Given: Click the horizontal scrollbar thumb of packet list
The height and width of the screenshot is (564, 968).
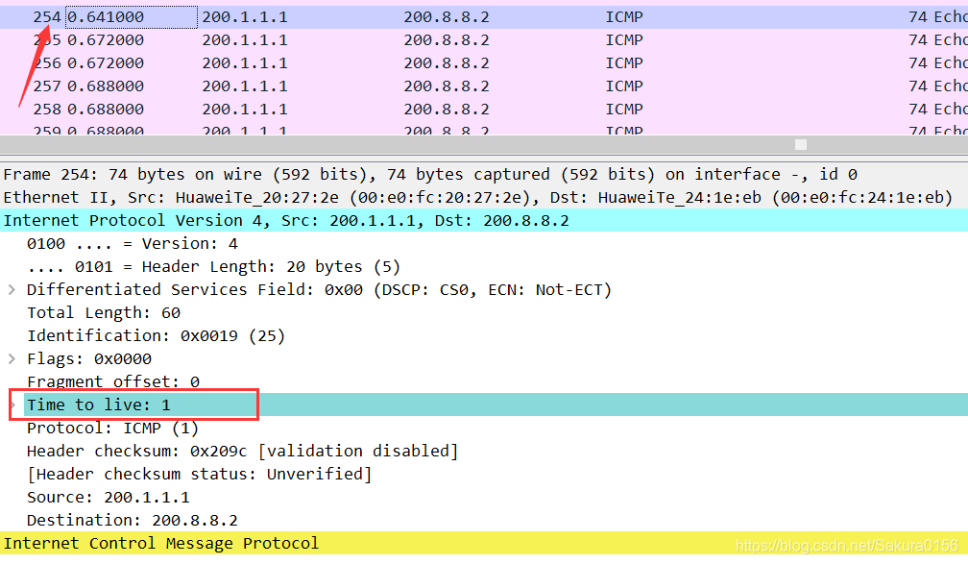Looking at the screenshot, I should pos(801,144).
